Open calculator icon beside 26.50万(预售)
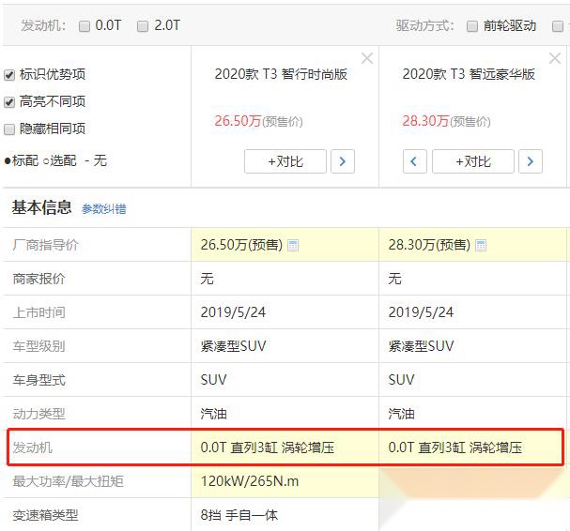The width and height of the screenshot is (570, 531). 293,246
